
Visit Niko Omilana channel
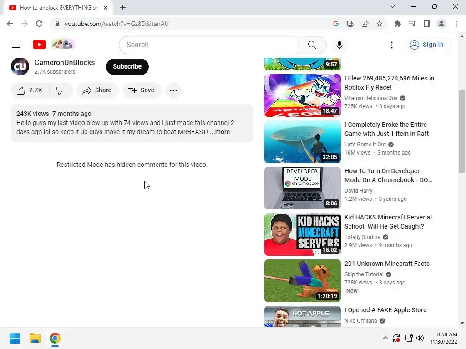[361, 320]
